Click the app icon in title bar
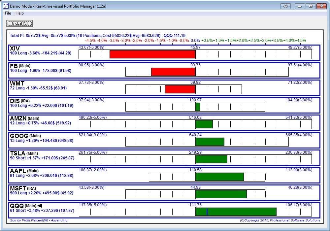 coord(6,6)
